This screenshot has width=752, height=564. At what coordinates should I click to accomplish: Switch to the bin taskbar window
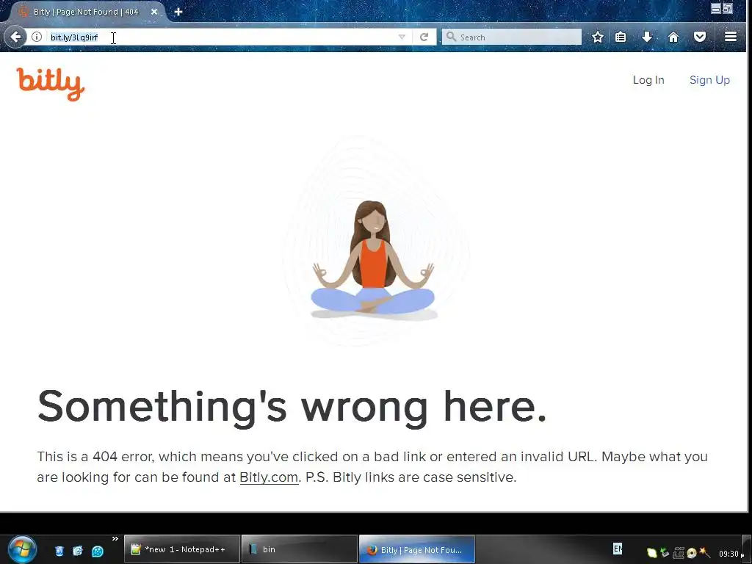300,549
